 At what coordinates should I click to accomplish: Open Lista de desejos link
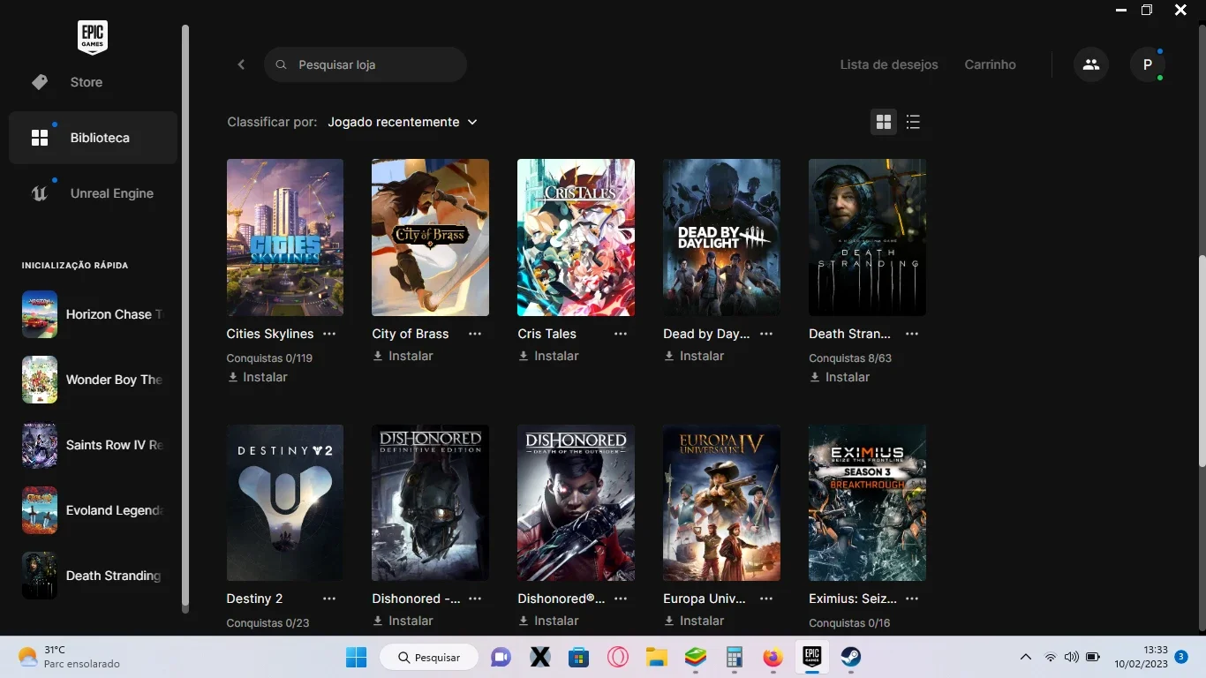point(889,64)
